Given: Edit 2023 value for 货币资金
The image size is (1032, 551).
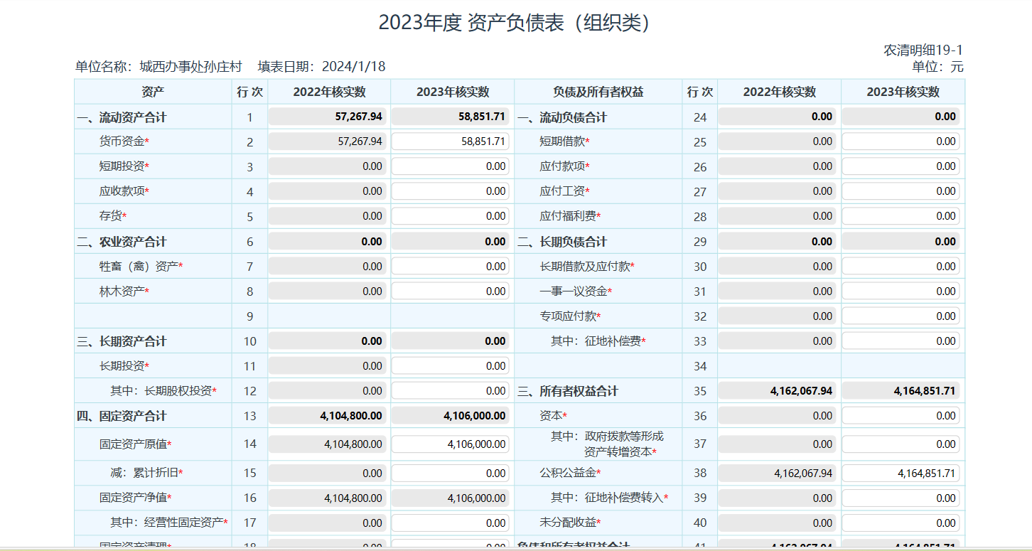Looking at the screenshot, I should pyautogui.click(x=450, y=141).
